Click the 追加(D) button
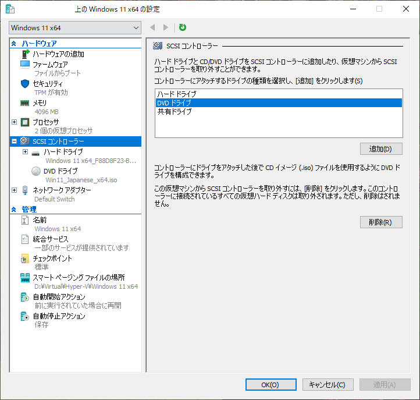This screenshot has height=400, width=420. (x=381, y=149)
